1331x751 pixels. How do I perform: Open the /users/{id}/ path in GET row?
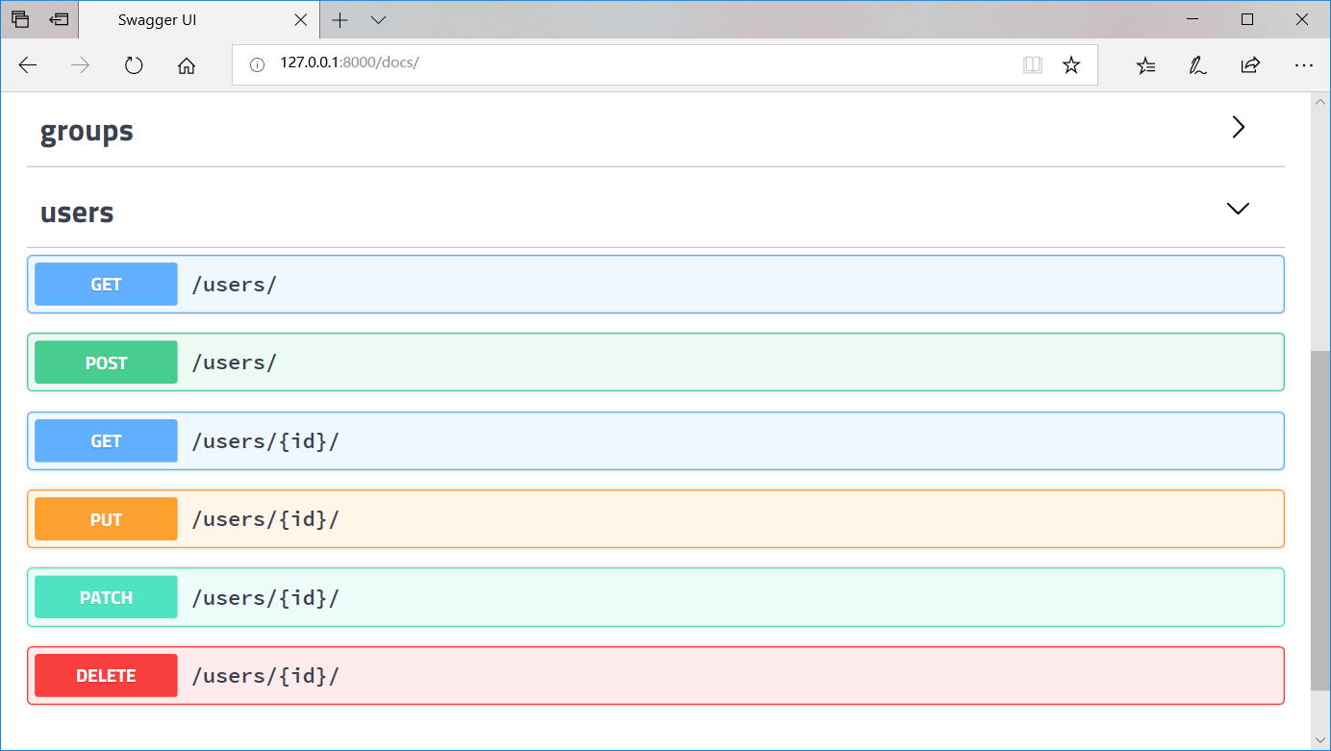tap(265, 441)
